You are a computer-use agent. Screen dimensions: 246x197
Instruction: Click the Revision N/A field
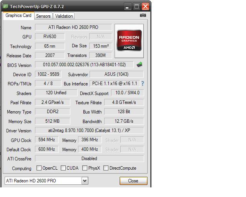(x=101, y=37)
